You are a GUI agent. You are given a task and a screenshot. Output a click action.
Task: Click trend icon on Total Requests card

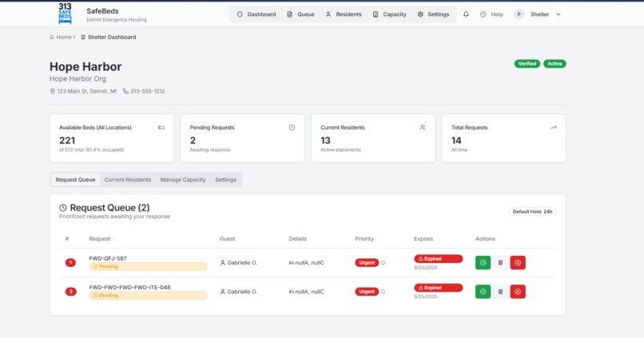click(x=553, y=128)
